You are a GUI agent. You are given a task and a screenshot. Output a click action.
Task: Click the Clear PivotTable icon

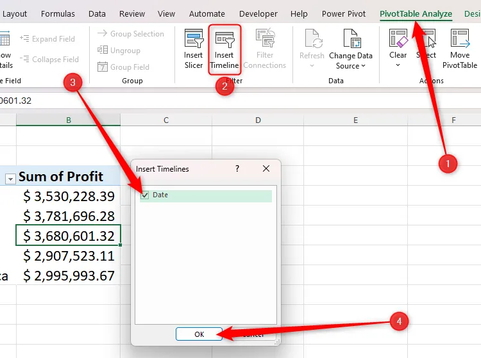[x=398, y=38]
